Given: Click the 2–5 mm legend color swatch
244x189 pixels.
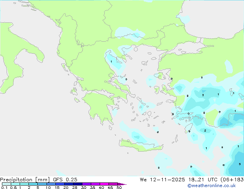Looking at the screenshot, I should (x=33, y=184).
